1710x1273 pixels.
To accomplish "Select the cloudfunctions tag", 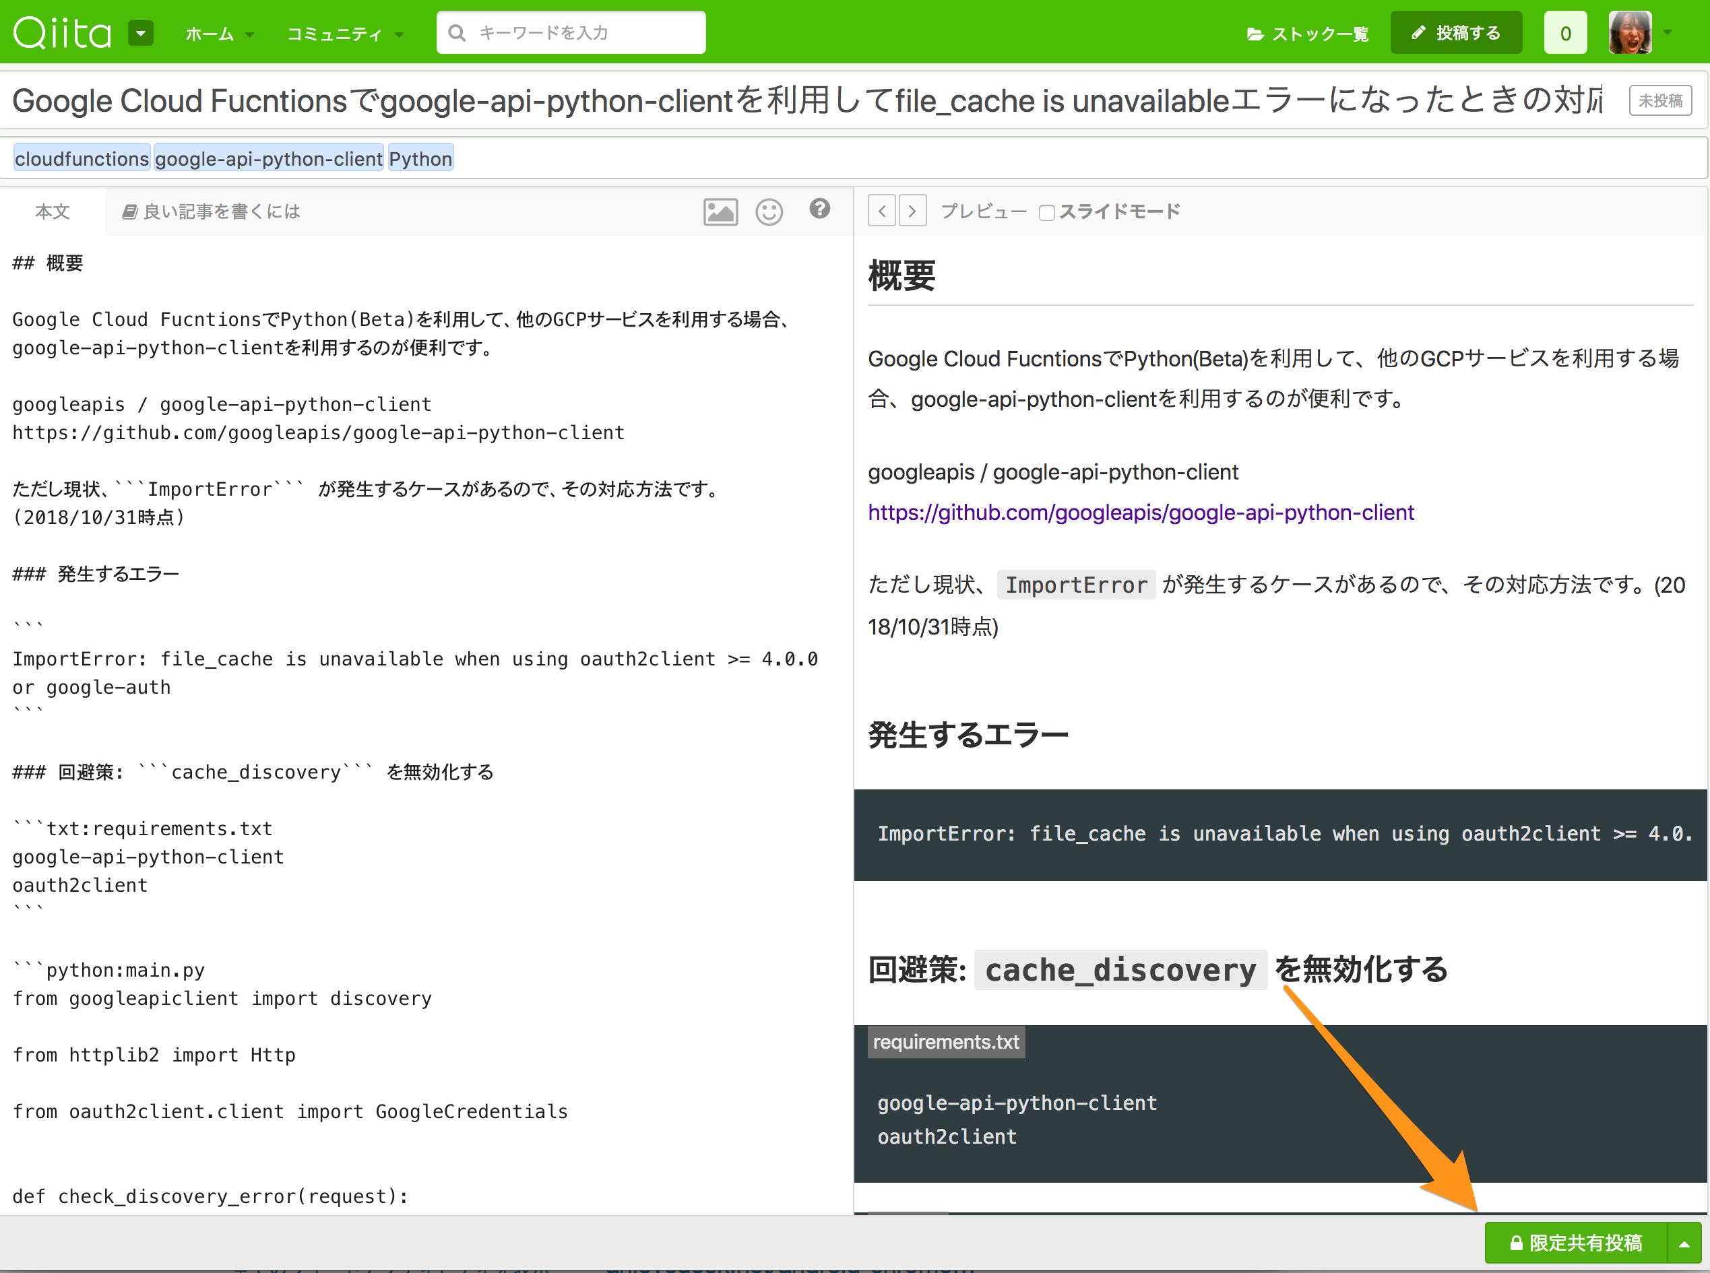I will [82, 158].
